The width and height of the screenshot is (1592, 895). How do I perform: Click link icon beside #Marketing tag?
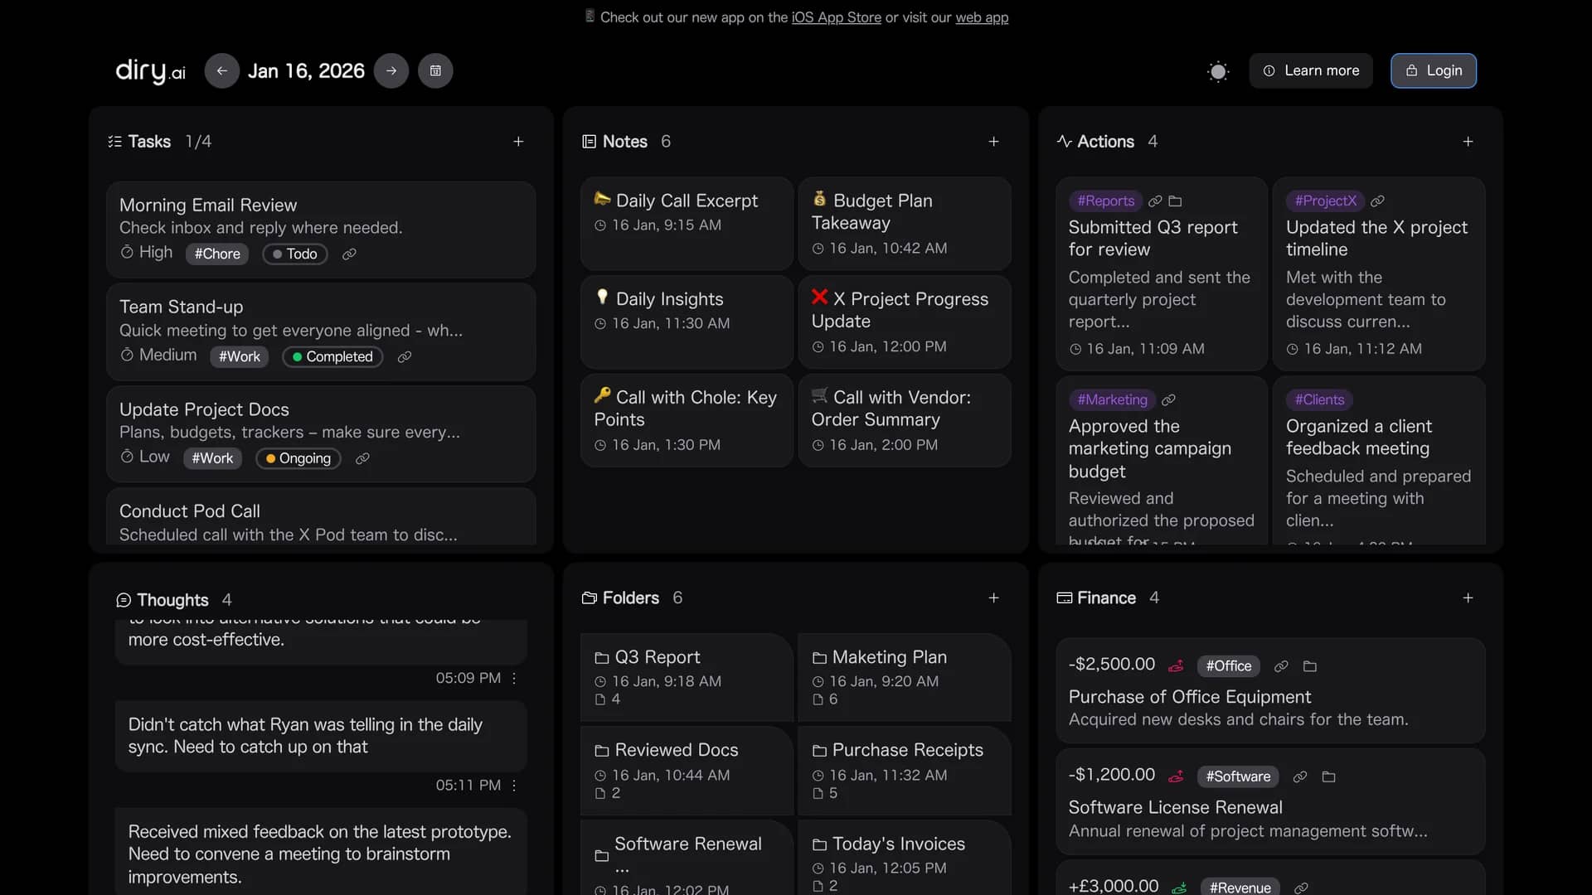tap(1168, 400)
